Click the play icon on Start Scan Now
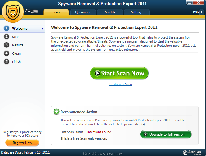Image resolution: width=206 pixels, height=156 pixels. pos(97,73)
